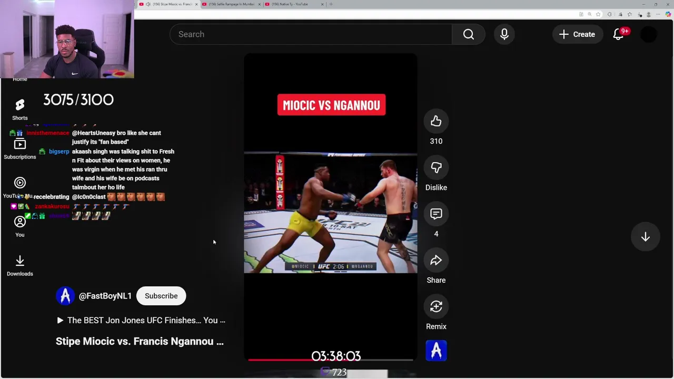Like the Miocic vs Ngannou short
This screenshot has width=674, height=379.
pos(436,121)
